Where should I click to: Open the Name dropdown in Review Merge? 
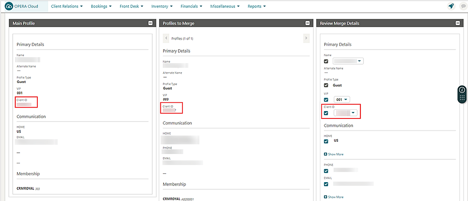coord(348,61)
